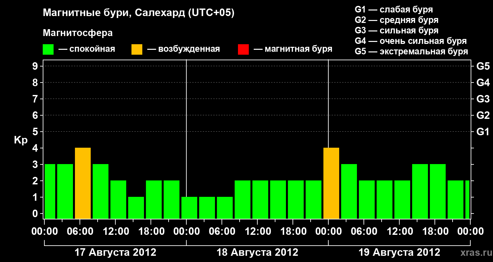Click the '17 Августа 2012' date label
The image size is (493, 262).
click(115, 253)
